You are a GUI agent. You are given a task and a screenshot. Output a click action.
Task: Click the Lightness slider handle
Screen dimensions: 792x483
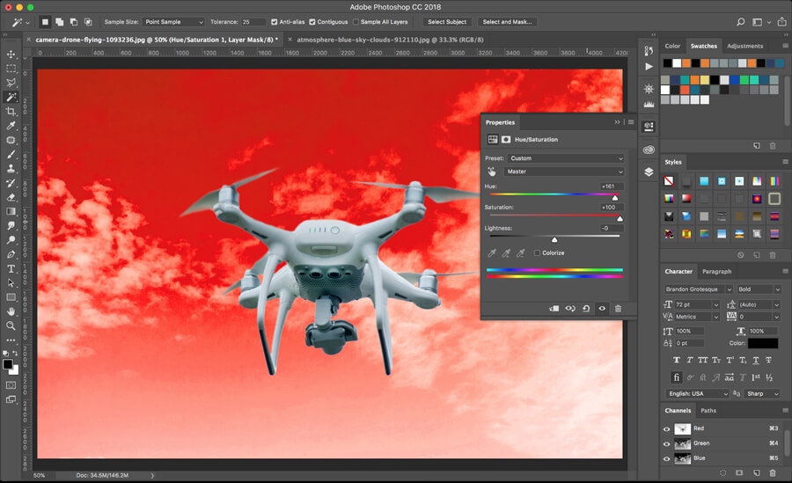tap(554, 239)
